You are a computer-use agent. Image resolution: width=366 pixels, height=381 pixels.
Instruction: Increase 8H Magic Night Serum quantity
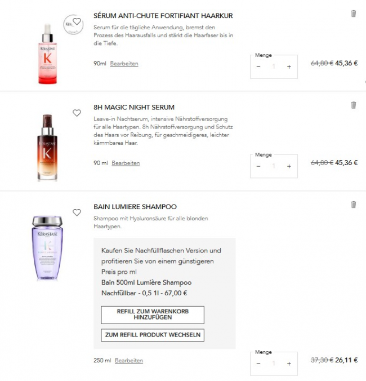[x=289, y=166]
